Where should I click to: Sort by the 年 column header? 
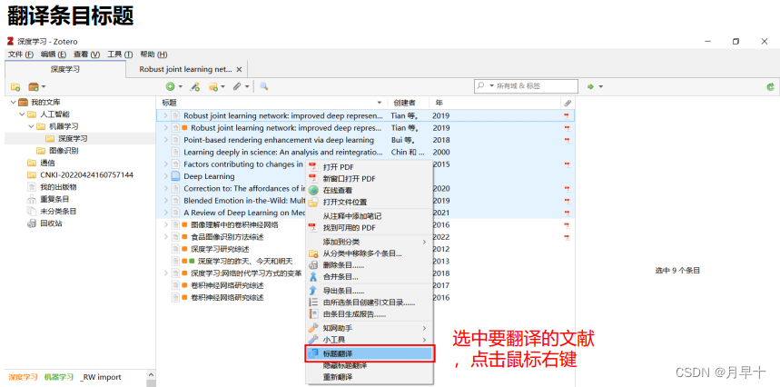click(x=495, y=103)
